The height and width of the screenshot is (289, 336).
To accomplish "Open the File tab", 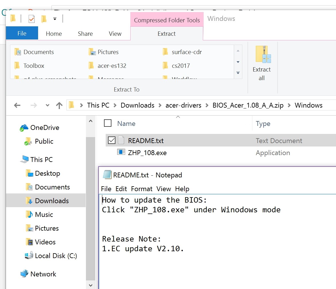I will coord(22,33).
